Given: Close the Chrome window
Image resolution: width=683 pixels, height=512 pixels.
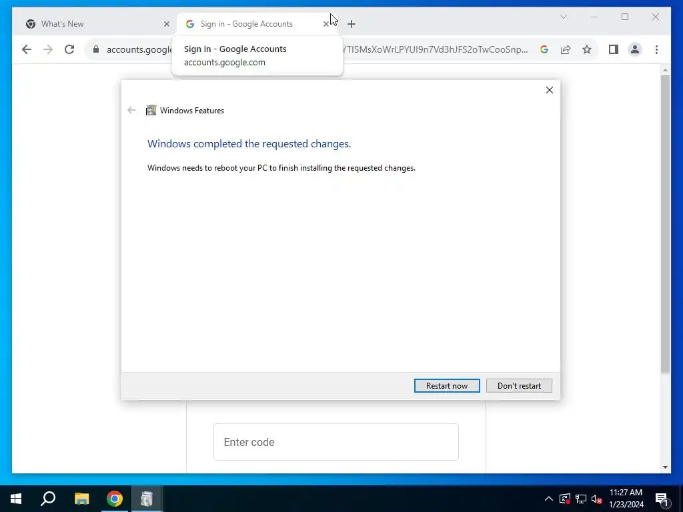Looking at the screenshot, I should tap(656, 17).
